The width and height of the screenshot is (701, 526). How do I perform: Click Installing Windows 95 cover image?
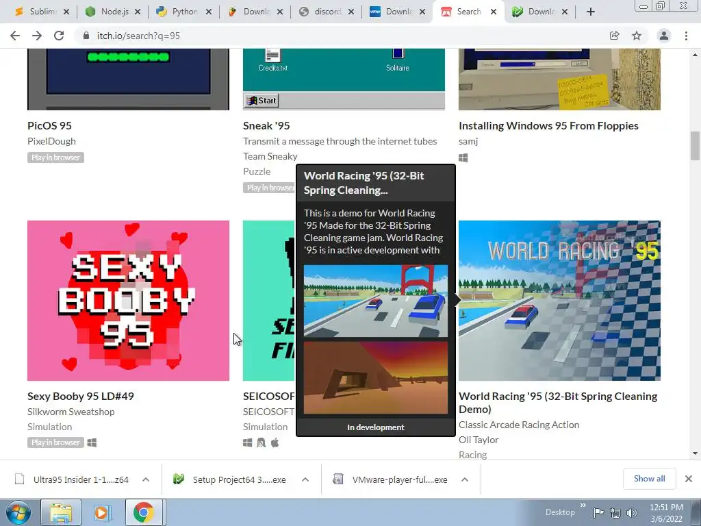pos(559,79)
